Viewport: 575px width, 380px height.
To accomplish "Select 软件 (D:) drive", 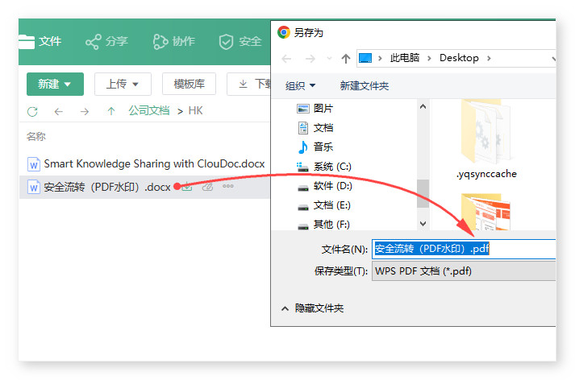I will tap(324, 186).
